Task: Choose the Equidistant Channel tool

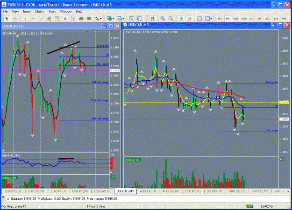Action: pyautogui.click(x=49, y=19)
